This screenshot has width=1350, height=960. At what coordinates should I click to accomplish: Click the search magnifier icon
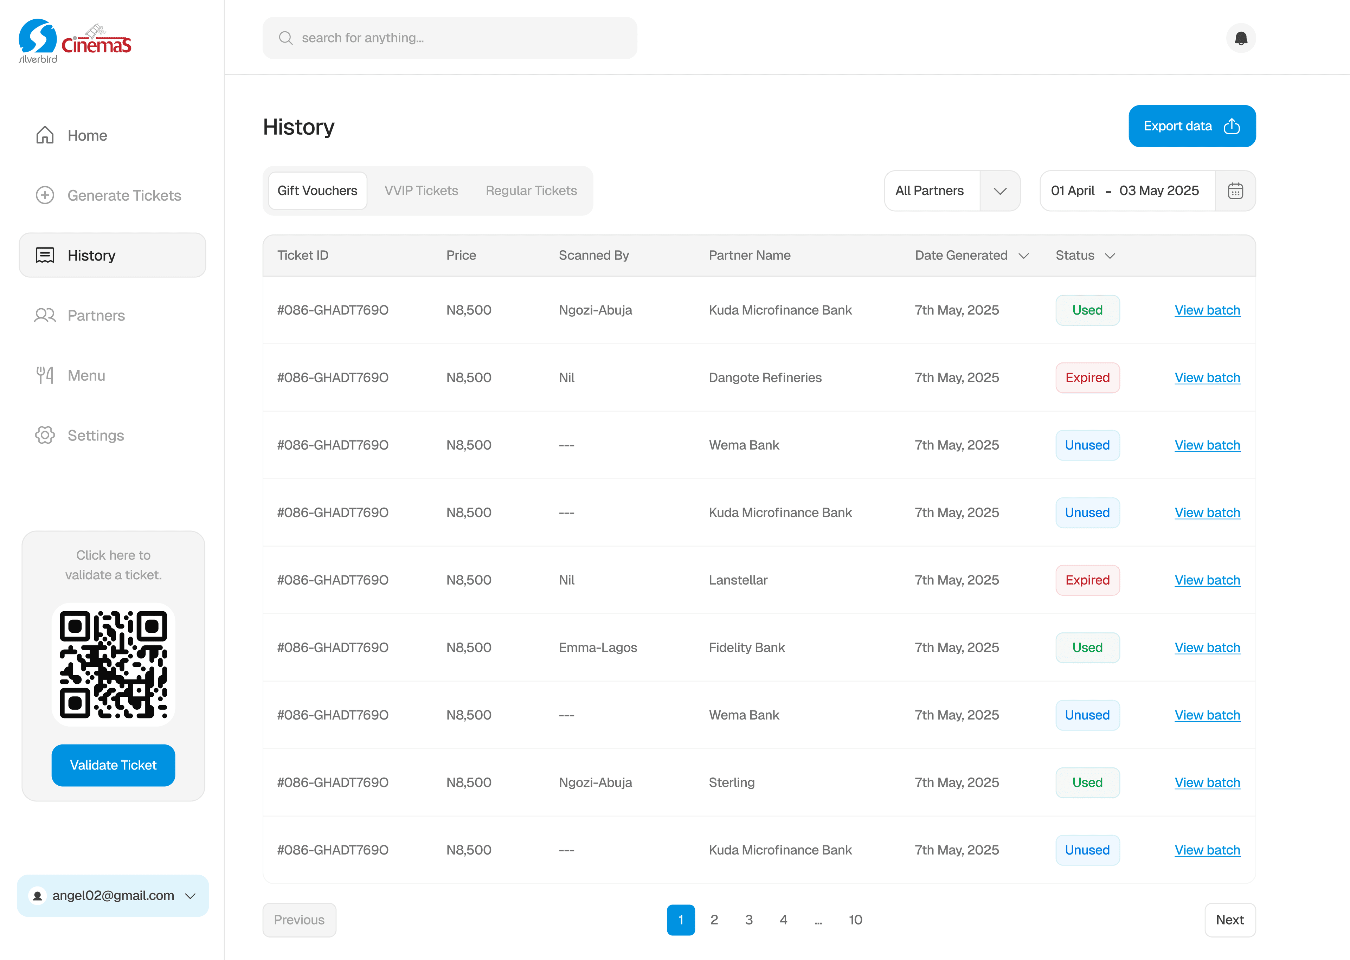[x=285, y=38]
